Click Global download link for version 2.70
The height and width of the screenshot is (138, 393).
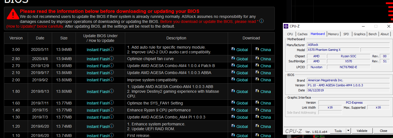coord(242,66)
